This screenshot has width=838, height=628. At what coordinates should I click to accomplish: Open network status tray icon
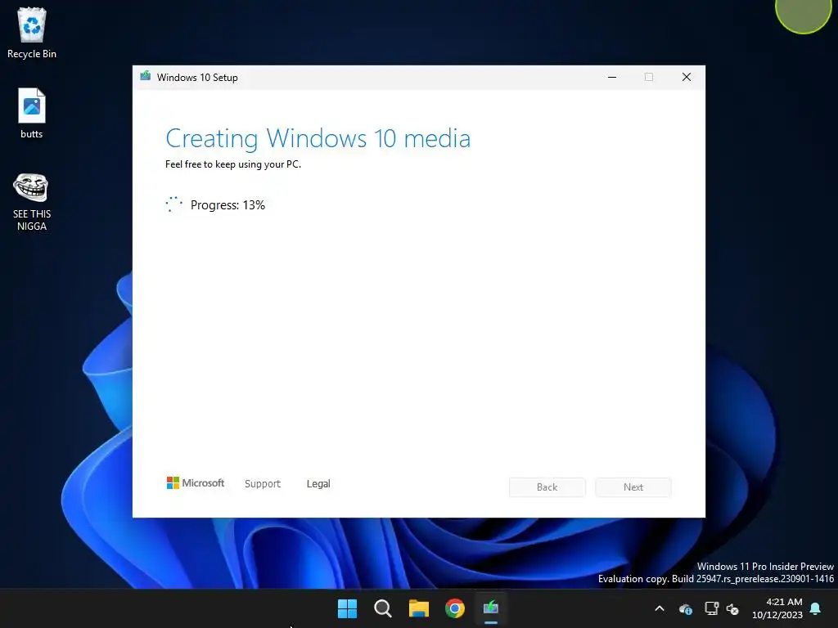click(711, 608)
